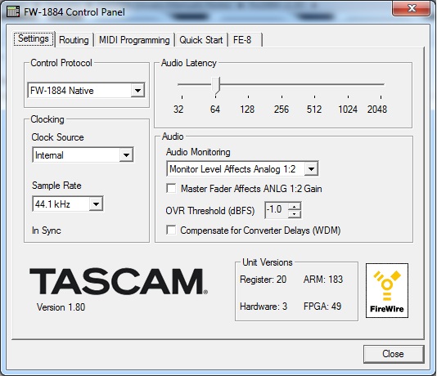
Task: Click the Close button at bottom
Action: pyautogui.click(x=394, y=354)
